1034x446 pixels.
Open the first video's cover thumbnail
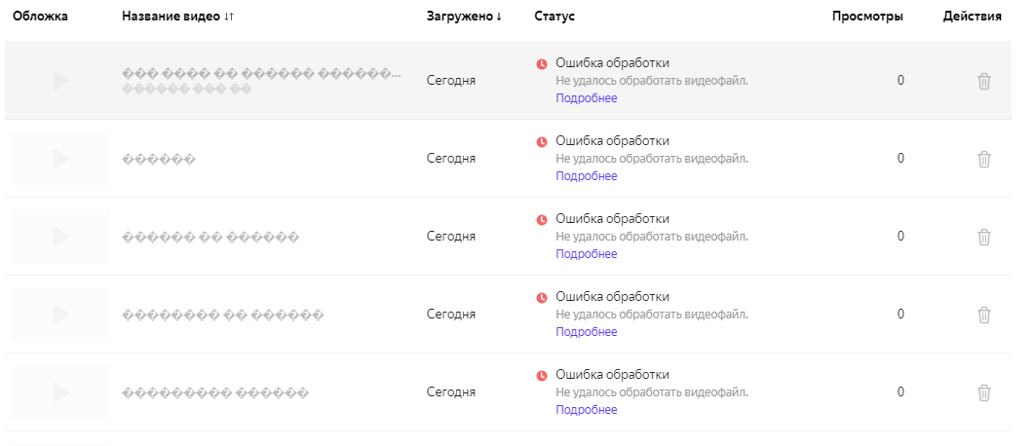pos(60,81)
